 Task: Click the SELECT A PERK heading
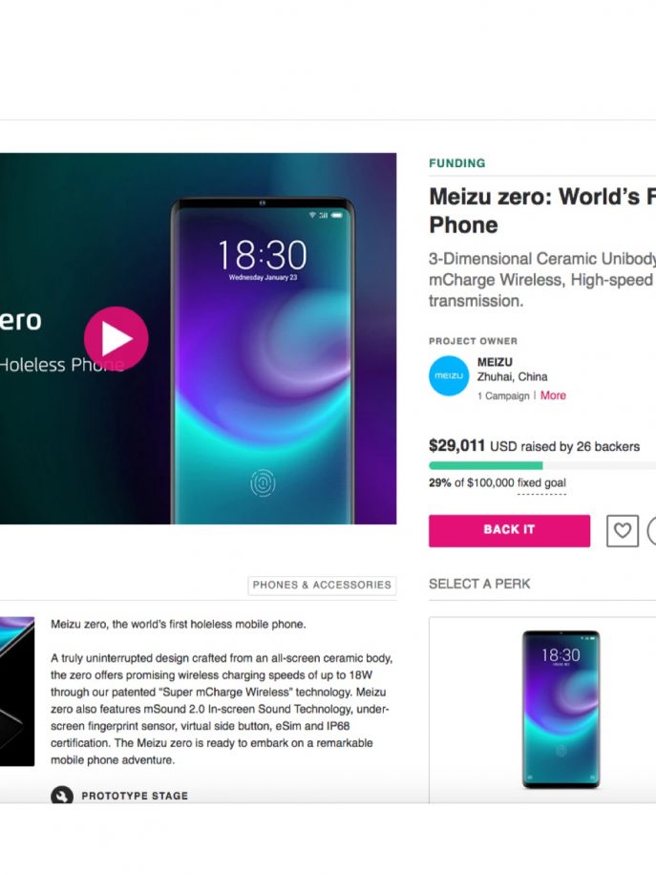[x=479, y=584]
